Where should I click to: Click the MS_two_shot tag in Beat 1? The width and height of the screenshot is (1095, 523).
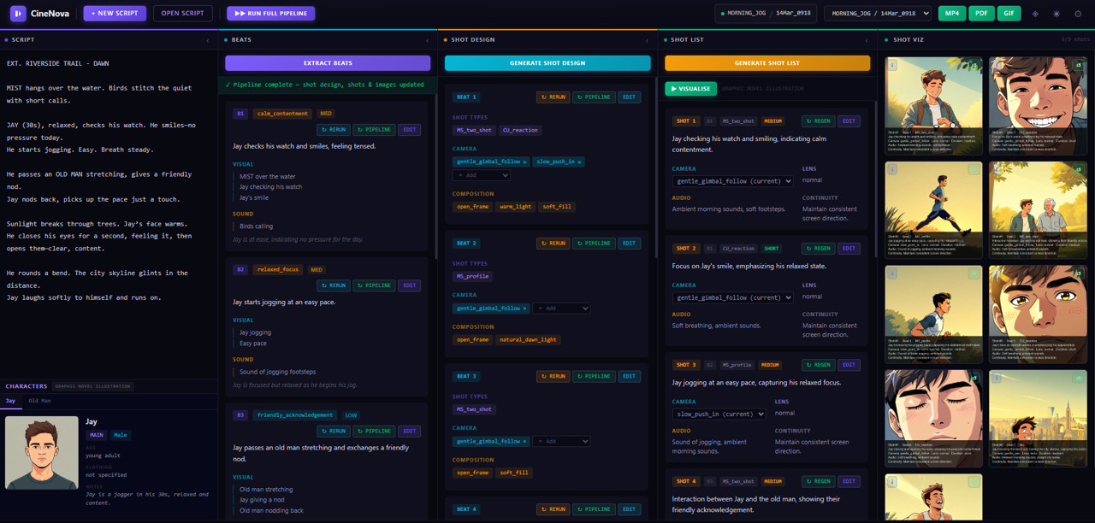click(x=474, y=130)
